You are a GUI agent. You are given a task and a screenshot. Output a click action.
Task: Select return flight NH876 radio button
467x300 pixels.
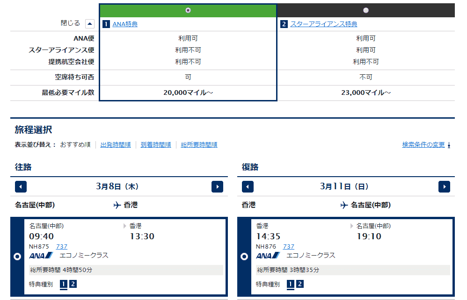pyautogui.click(x=244, y=257)
